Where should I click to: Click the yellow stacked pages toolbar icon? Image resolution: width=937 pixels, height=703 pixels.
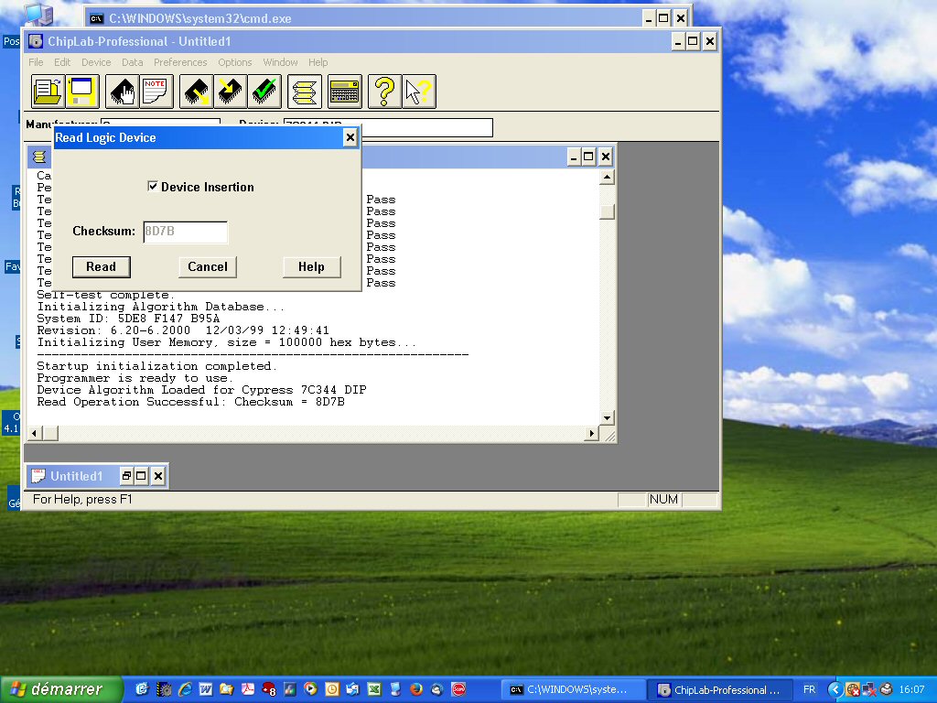point(304,92)
